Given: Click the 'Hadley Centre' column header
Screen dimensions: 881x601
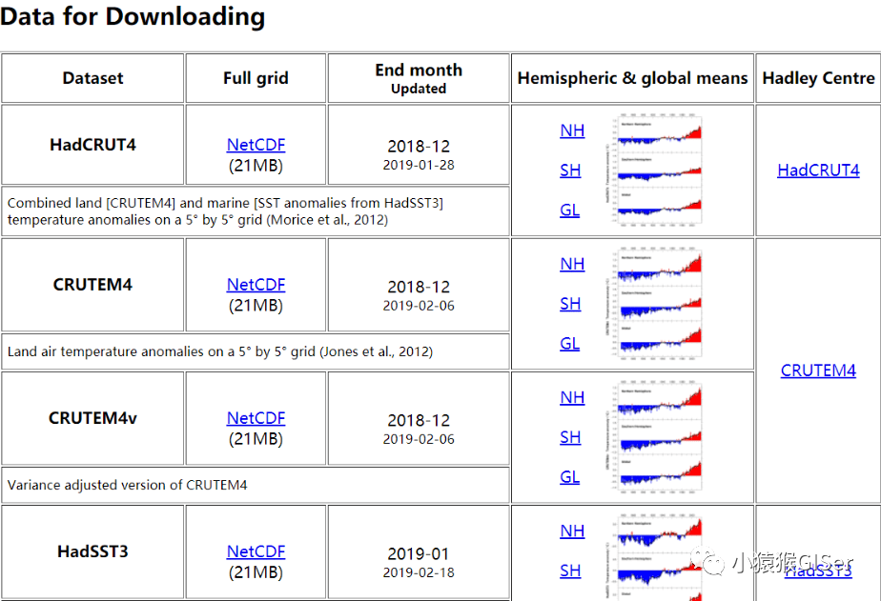Looking at the screenshot, I should tap(819, 78).
